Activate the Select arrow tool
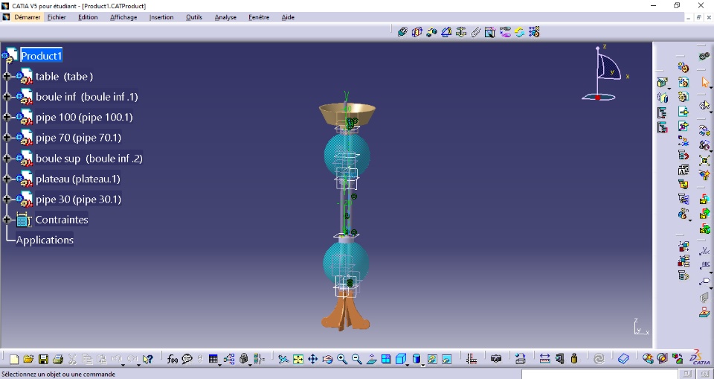 [705, 83]
